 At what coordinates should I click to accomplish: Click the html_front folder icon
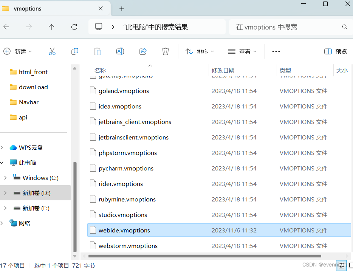(x=13, y=72)
